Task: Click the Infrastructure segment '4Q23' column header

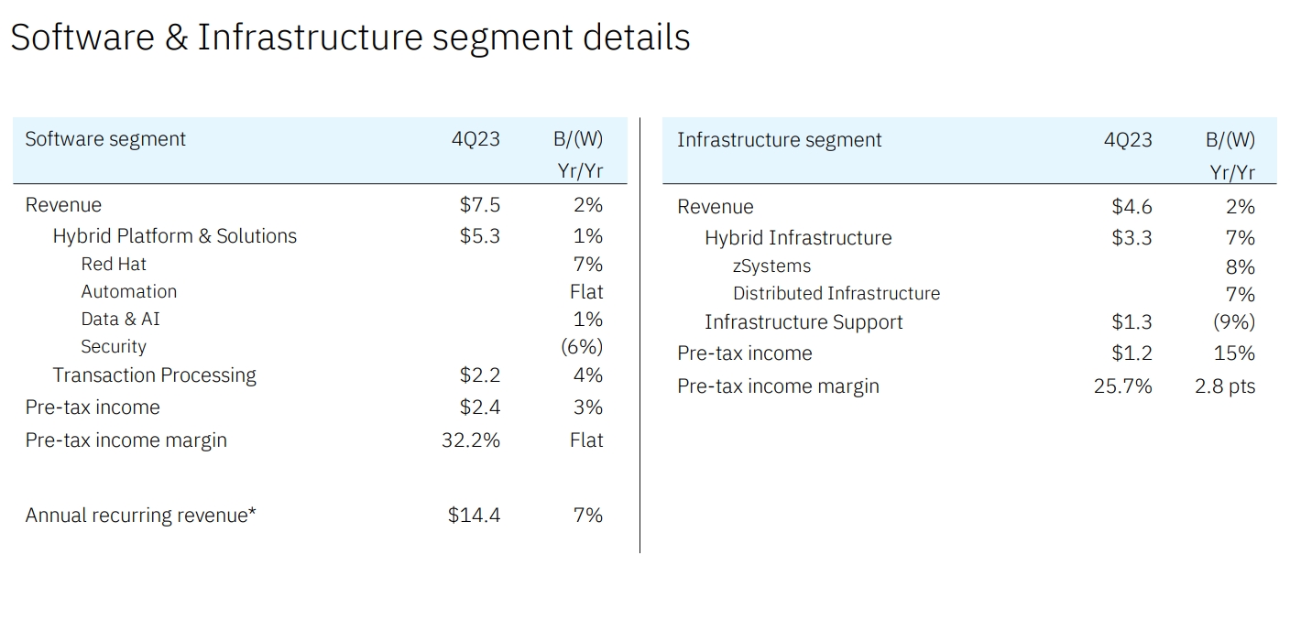Action: click(x=1128, y=140)
